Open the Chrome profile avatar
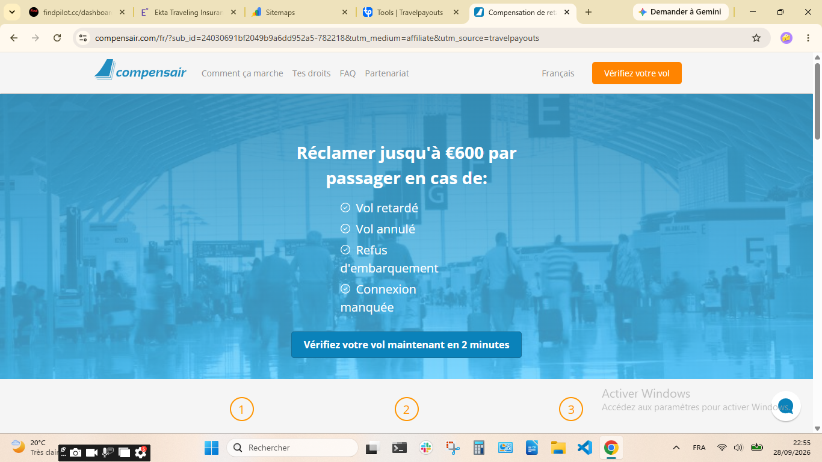 pos(786,38)
